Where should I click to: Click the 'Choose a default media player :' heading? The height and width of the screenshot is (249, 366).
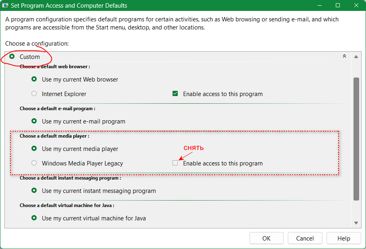pyautogui.click(x=54, y=136)
